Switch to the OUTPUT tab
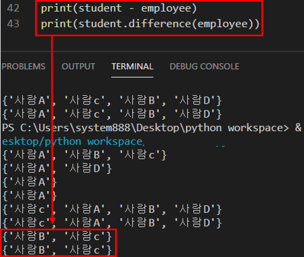This screenshot has height=257, width=304. pos(78,66)
